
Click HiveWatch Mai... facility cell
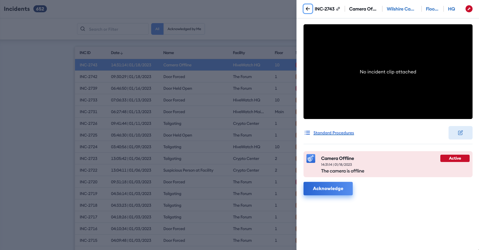(x=248, y=112)
